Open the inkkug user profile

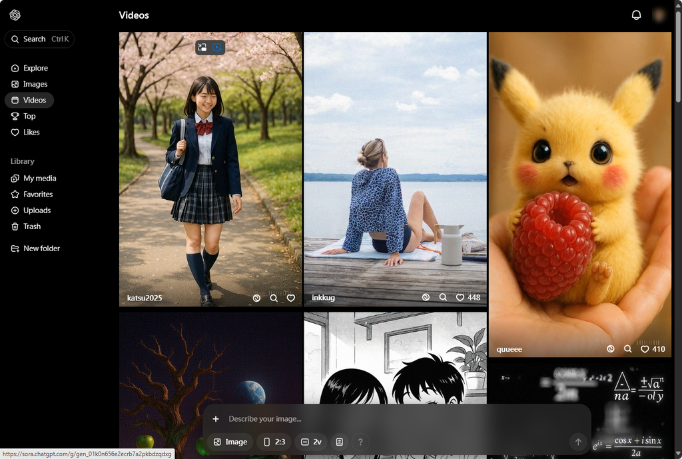323,298
